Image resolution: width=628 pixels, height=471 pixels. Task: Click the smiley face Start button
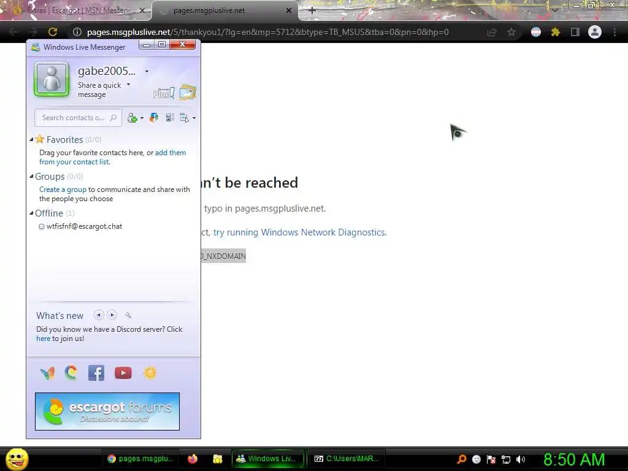(x=17, y=459)
